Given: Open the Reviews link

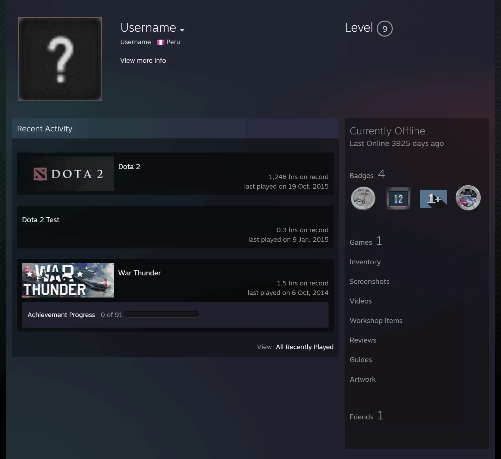Looking at the screenshot, I should click(363, 340).
